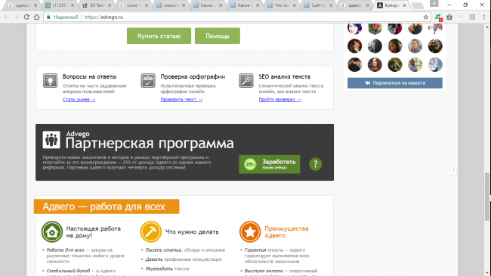Click the Проверка орфографии heading

(x=193, y=76)
